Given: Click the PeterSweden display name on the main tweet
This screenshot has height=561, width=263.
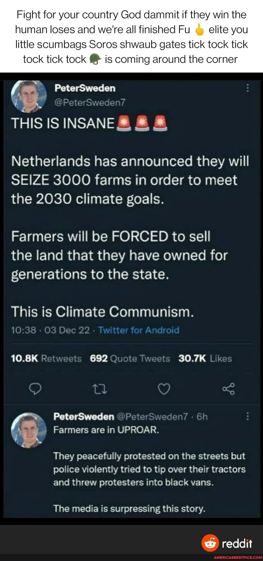Looking at the screenshot, I should click(85, 88).
